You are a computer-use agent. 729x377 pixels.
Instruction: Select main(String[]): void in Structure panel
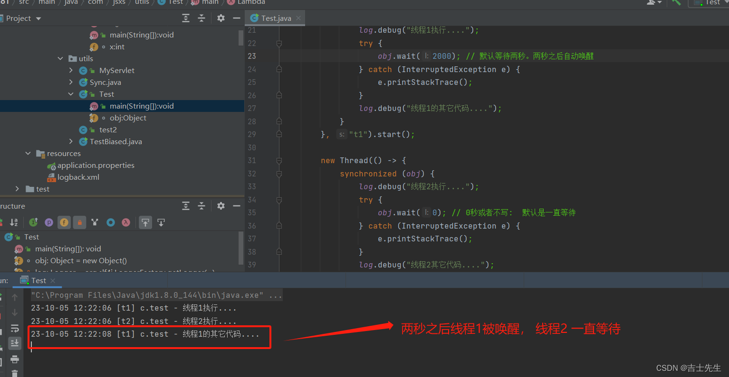tap(68, 249)
